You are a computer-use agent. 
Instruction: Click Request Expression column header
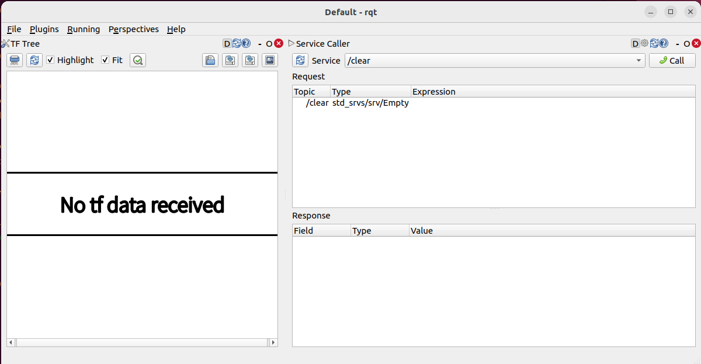point(553,92)
